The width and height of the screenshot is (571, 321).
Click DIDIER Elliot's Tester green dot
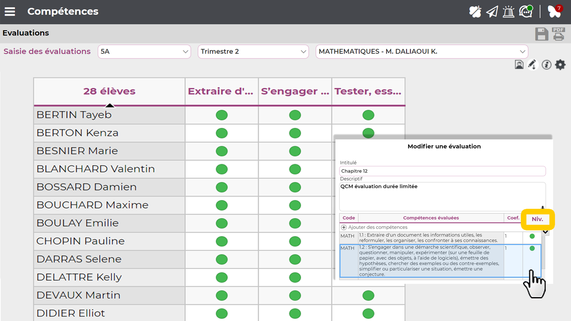(x=368, y=314)
